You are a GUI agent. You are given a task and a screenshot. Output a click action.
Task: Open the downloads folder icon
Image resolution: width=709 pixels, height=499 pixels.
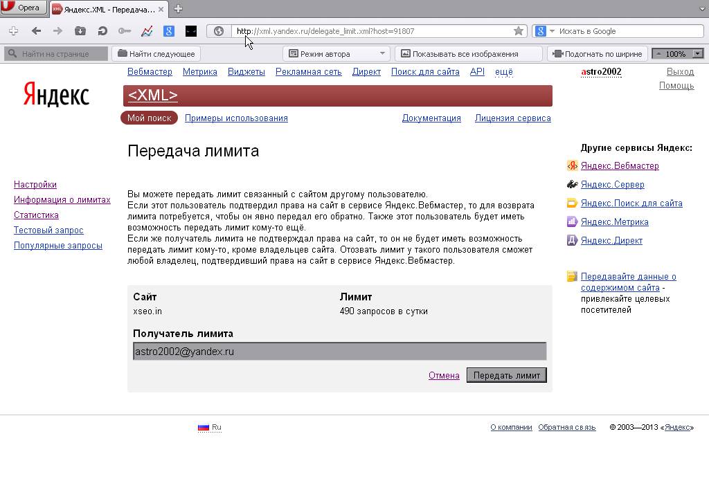pyautogui.click(x=80, y=31)
